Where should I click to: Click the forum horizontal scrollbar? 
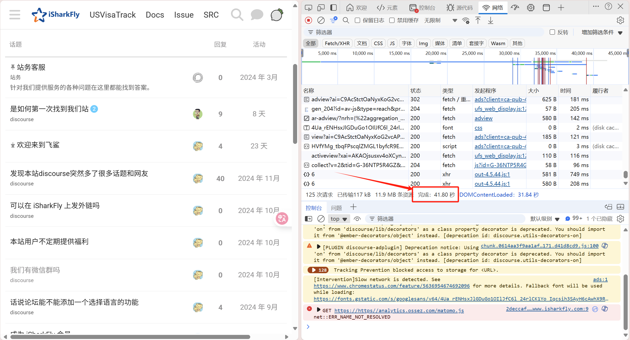pyautogui.click(x=130, y=337)
